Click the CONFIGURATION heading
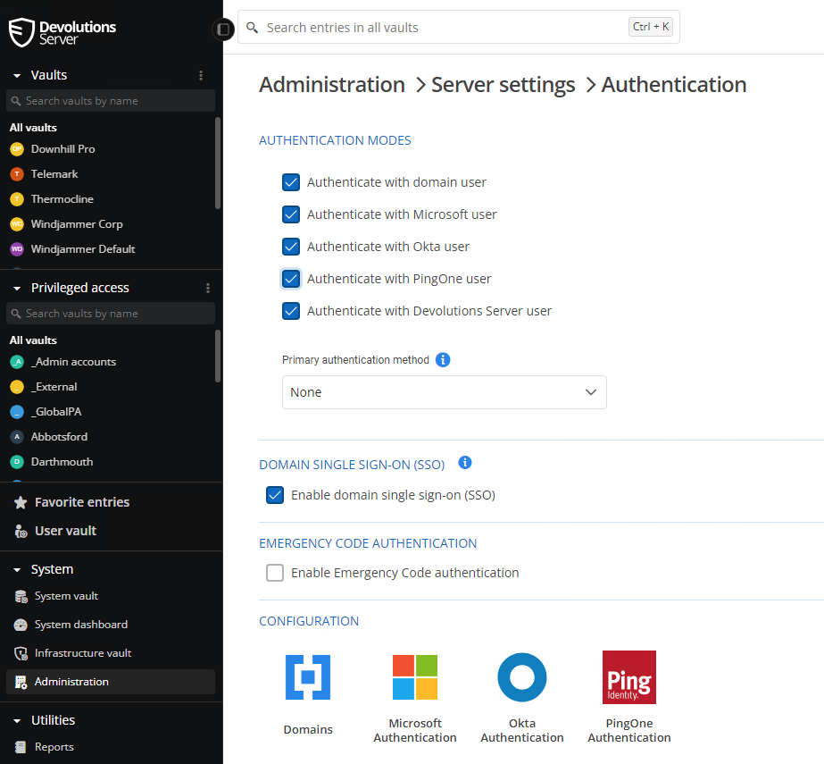The width and height of the screenshot is (824, 764). [309, 621]
